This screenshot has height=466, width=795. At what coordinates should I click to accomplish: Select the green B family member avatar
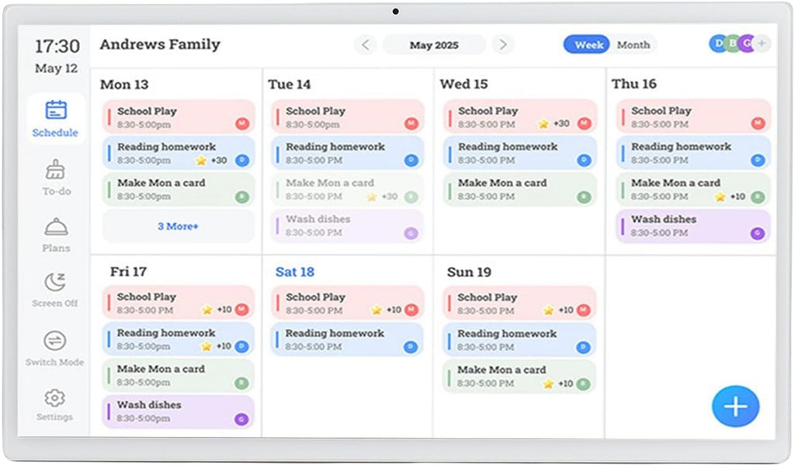pos(732,44)
